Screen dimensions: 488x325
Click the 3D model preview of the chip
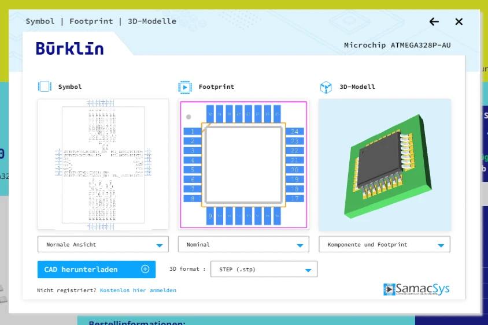pos(385,165)
